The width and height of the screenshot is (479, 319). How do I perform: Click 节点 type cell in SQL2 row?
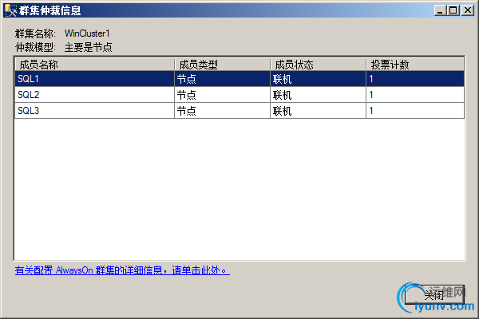click(223, 95)
